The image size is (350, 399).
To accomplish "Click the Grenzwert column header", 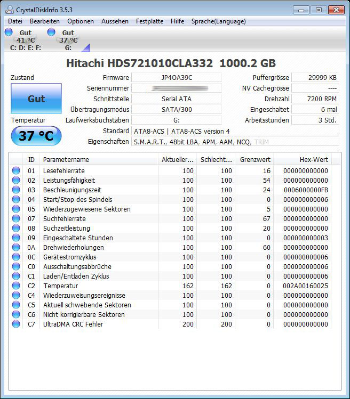I will [x=254, y=160].
